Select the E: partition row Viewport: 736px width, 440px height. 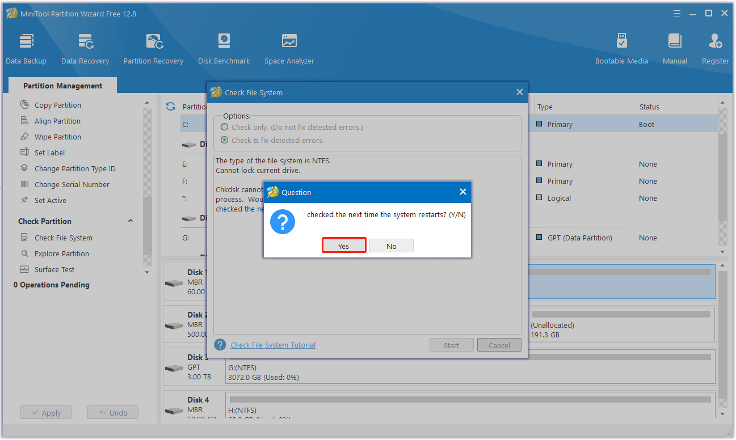(x=449, y=164)
